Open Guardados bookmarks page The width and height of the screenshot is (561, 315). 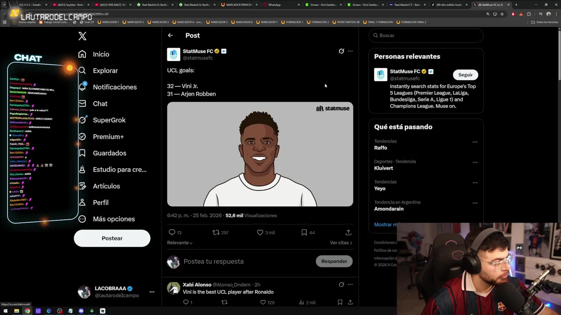click(102, 153)
